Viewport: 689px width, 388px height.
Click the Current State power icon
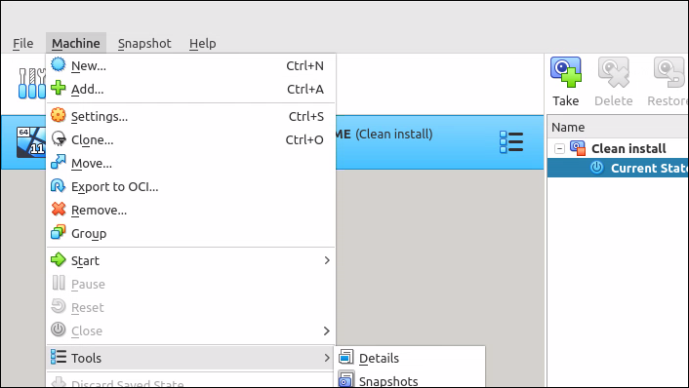pyautogui.click(x=596, y=168)
